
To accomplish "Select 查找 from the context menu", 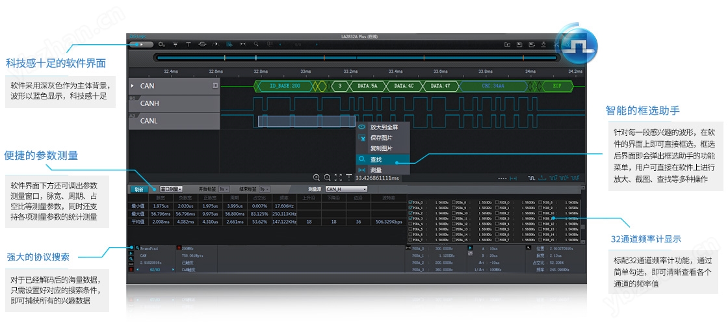I will click(x=376, y=159).
